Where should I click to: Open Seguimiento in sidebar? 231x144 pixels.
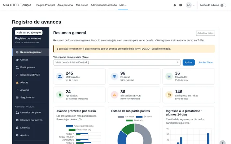tap(31, 98)
